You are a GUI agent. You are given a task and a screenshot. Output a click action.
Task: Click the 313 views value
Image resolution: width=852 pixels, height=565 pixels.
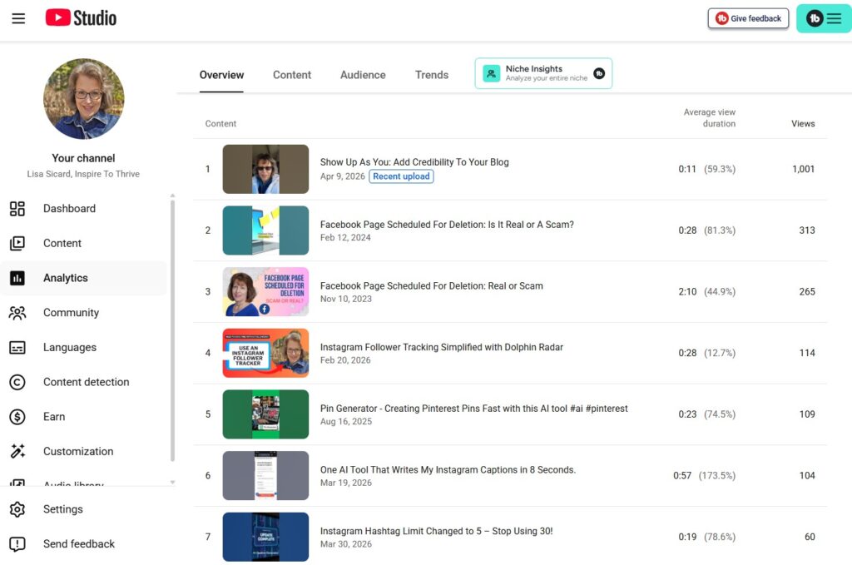pos(807,230)
